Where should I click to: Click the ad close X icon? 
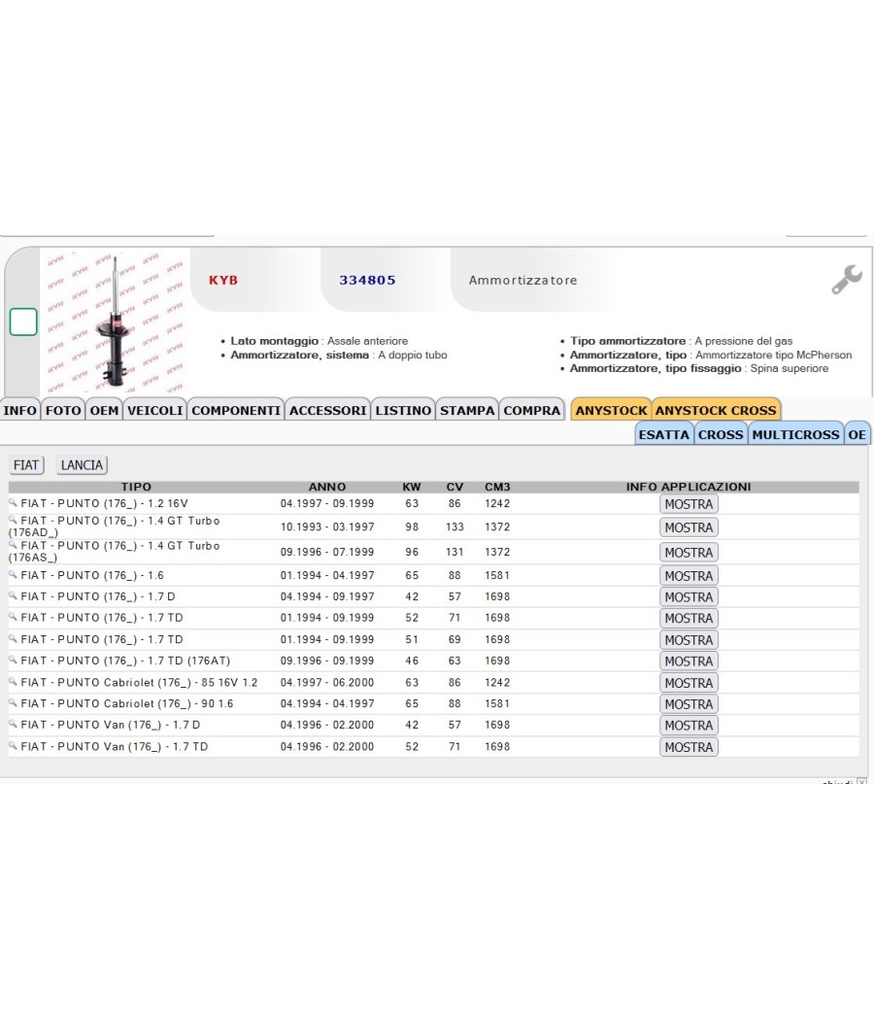(x=861, y=781)
